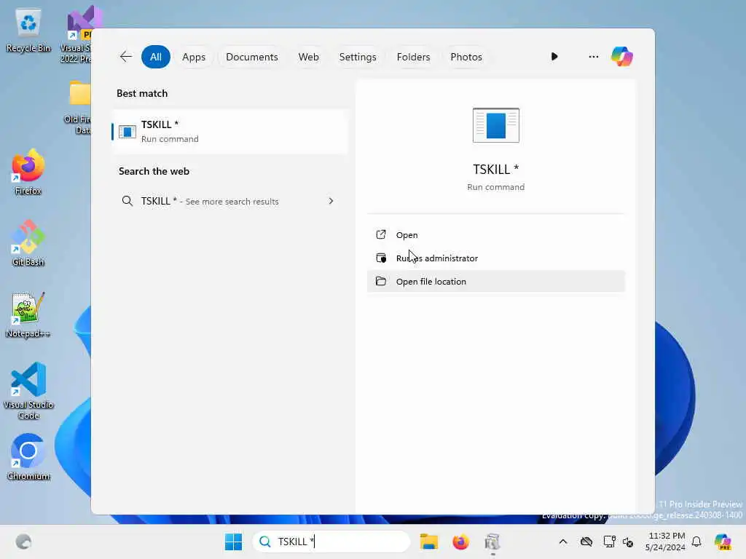Open File Explorer from the taskbar
Image resolution: width=746 pixels, height=559 pixels.
(x=428, y=542)
